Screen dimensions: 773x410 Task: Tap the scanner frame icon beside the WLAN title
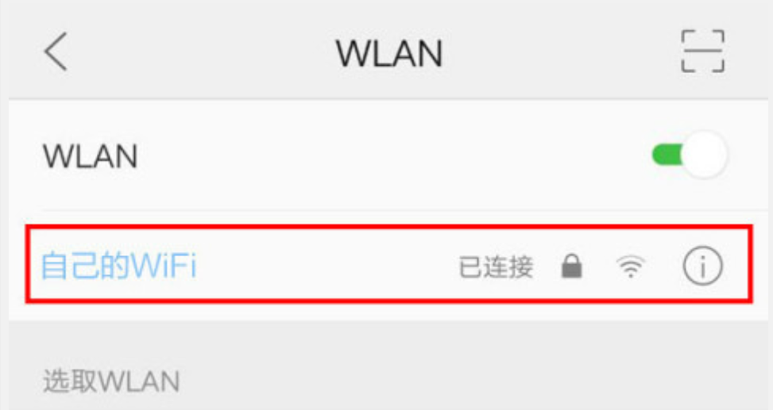pyautogui.click(x=702, y=52)
